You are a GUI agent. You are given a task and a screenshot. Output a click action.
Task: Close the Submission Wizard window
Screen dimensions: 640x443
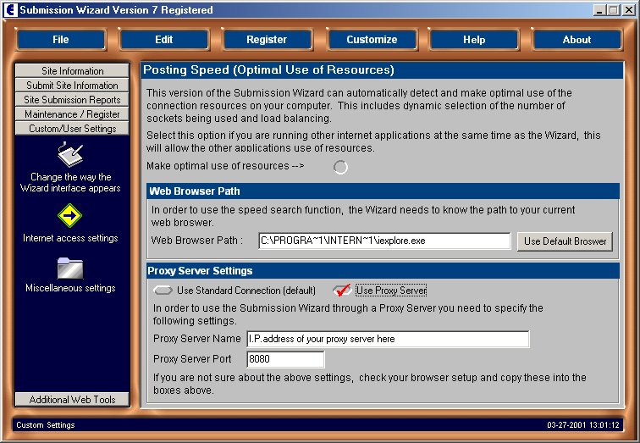[628, 10]
